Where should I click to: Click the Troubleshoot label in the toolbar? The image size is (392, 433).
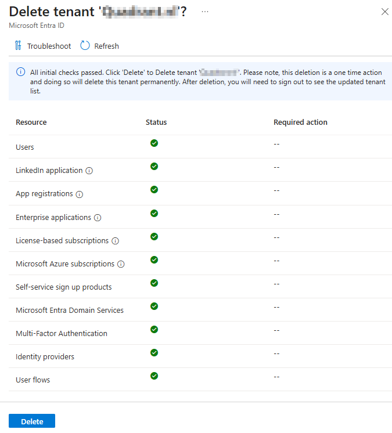pos(49,46)
